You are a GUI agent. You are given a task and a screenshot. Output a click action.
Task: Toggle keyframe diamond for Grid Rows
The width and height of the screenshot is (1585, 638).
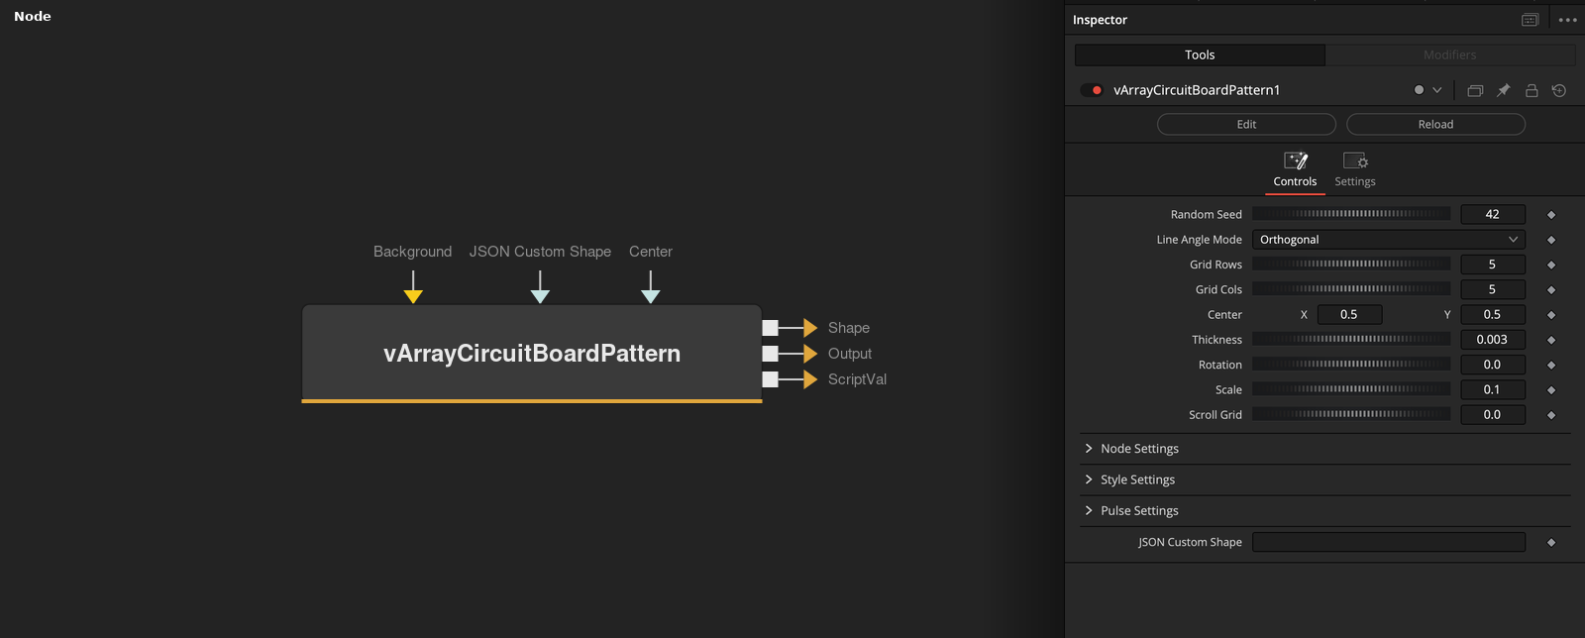pyautogui.click(x=1551, y=265)
